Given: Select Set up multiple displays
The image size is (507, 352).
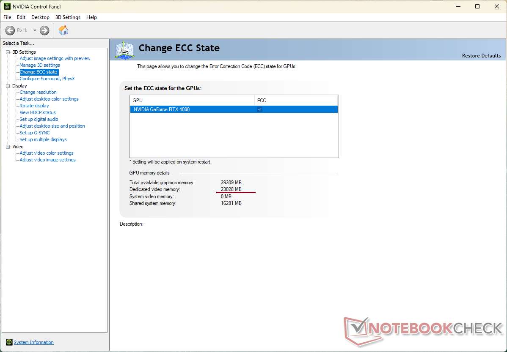Looking at the screenshot, I should pyautogui.click(x=43, y=140).
